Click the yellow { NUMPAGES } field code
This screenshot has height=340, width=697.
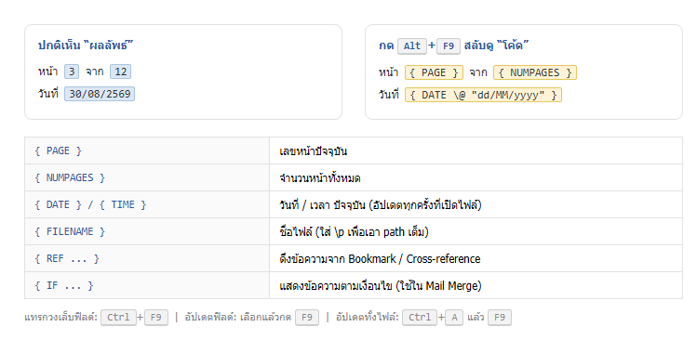pos(535,72)
